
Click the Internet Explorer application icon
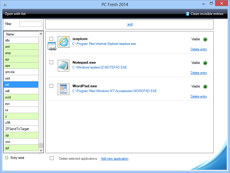click(64, 42)
